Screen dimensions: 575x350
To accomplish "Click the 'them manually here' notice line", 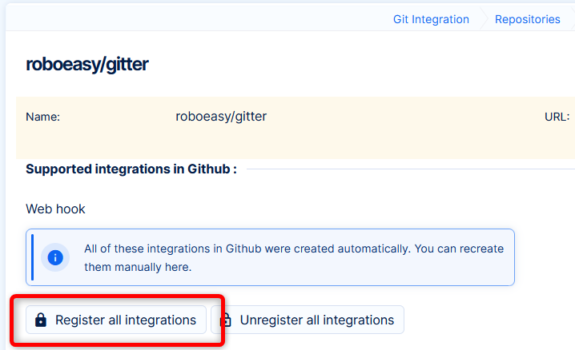I will pyautogui.click(x=138, y=267).
